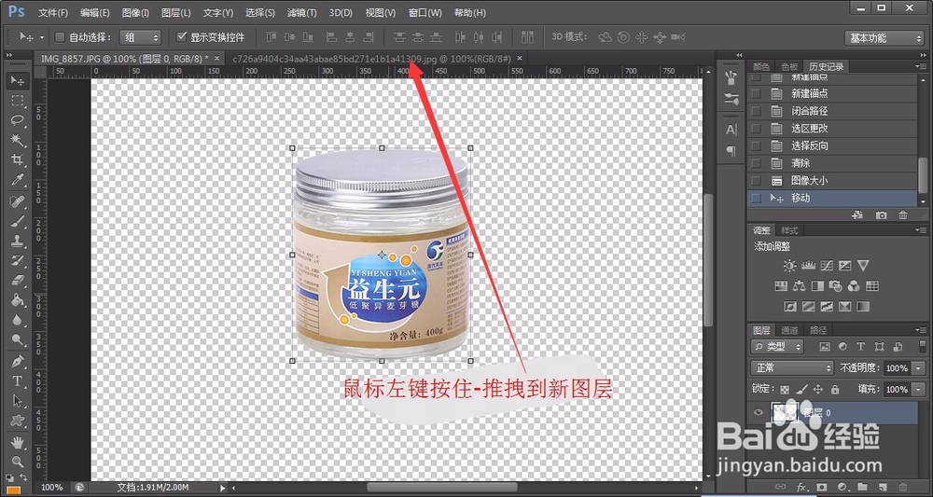Image resolution: width=933 pixels, height=497 pixels.
Task: Open the History panel flyout menu
Action: pos(923,65)
